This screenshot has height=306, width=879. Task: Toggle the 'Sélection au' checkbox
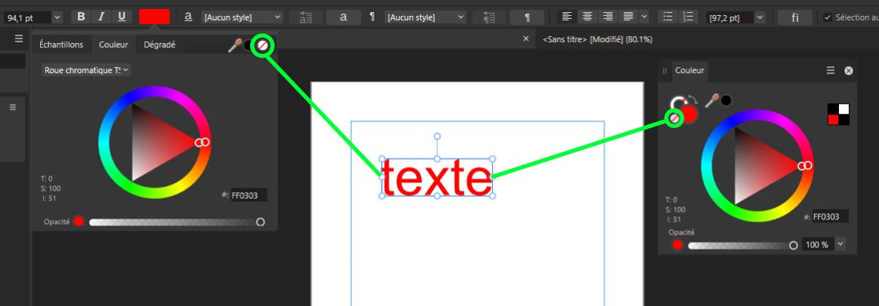827,17
